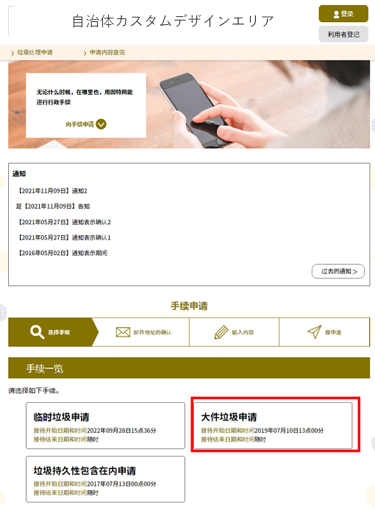Open 利用者登记 user registration

point(343,34)
